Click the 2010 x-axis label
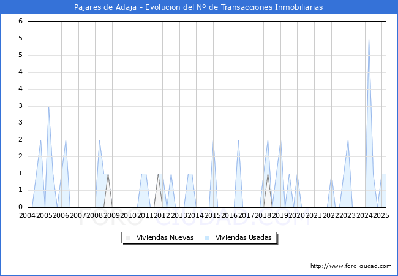 129,215
